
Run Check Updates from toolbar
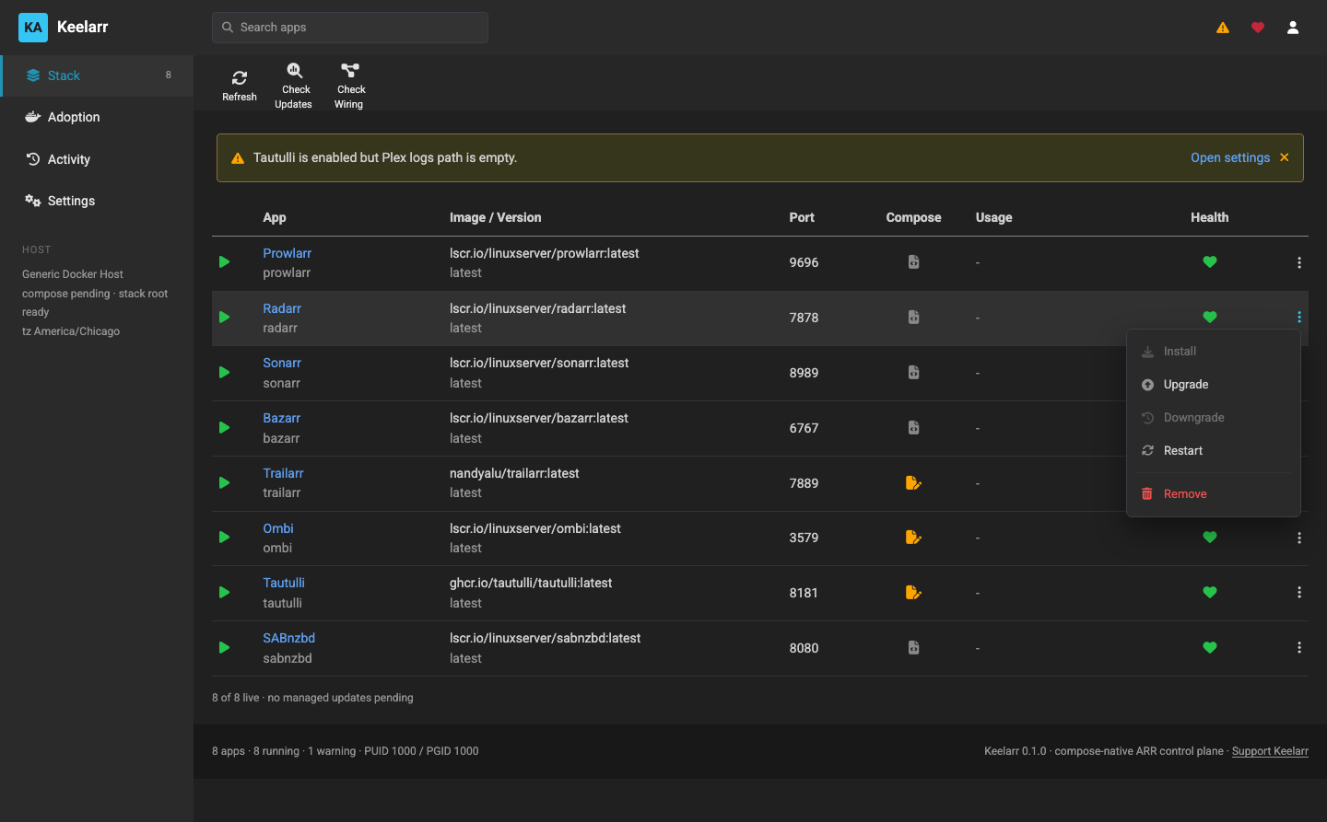pyautogui.click(x=294, y=86)
